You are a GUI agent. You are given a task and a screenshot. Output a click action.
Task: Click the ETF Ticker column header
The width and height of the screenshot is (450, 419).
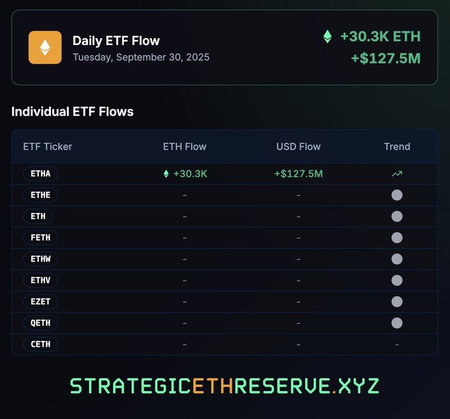pyautogui.click(x=48, y=147)
